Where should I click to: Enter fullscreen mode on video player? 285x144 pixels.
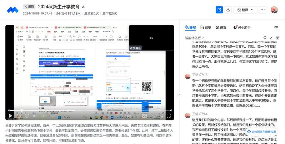169,116
